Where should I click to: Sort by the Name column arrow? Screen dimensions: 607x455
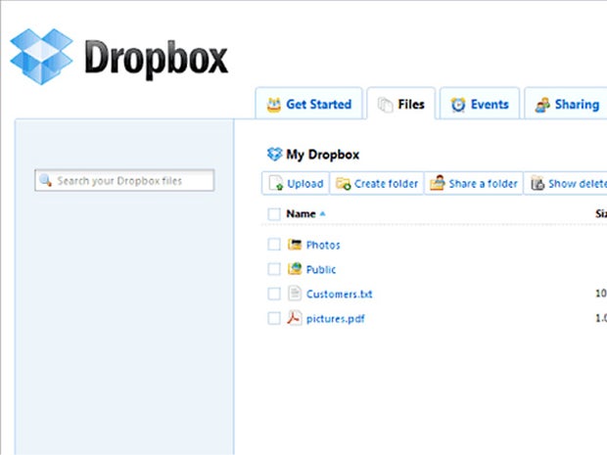(x=323, y=213)
